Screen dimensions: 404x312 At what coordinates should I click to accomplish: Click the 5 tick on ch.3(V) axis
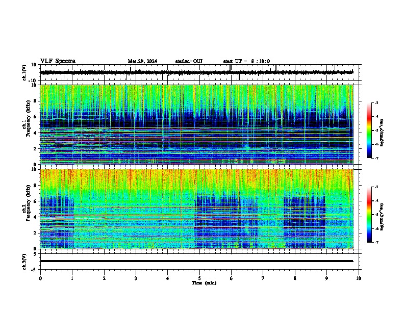coord(35,253)
